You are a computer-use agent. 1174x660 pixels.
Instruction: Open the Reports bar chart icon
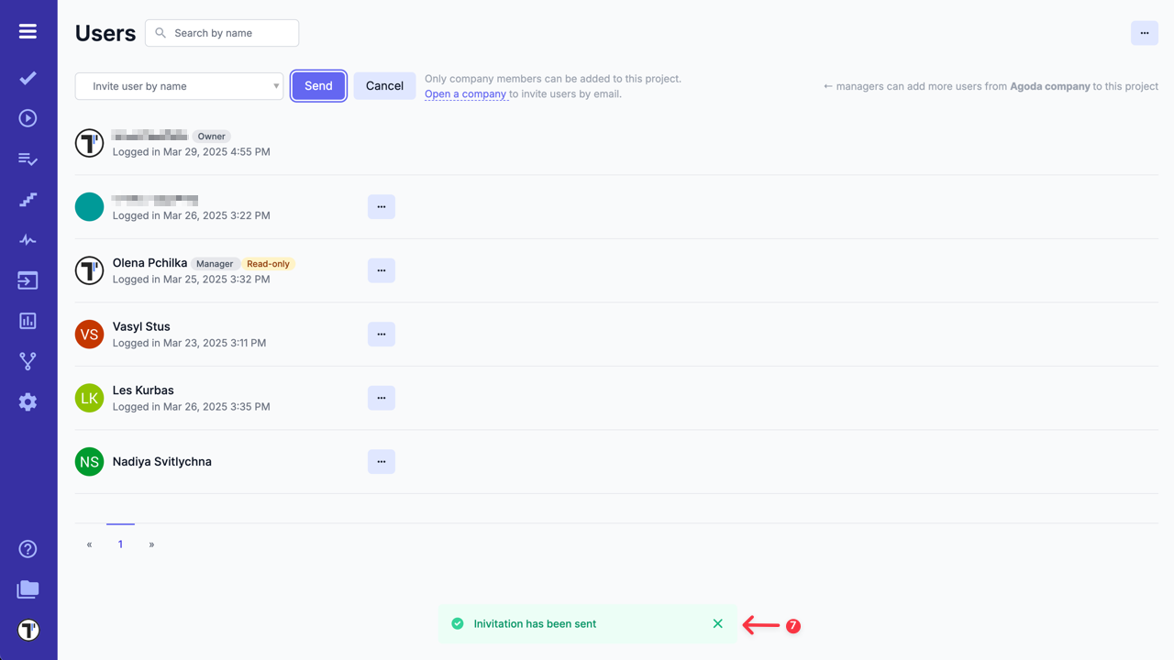28,320
